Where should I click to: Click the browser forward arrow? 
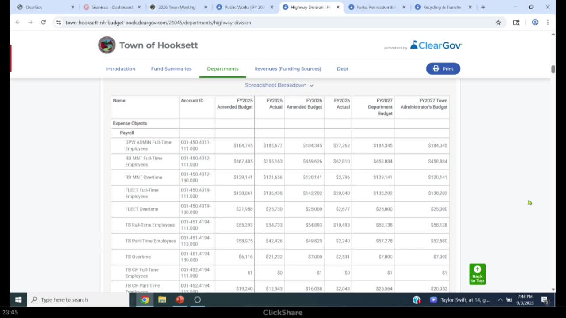click(30, 22)
